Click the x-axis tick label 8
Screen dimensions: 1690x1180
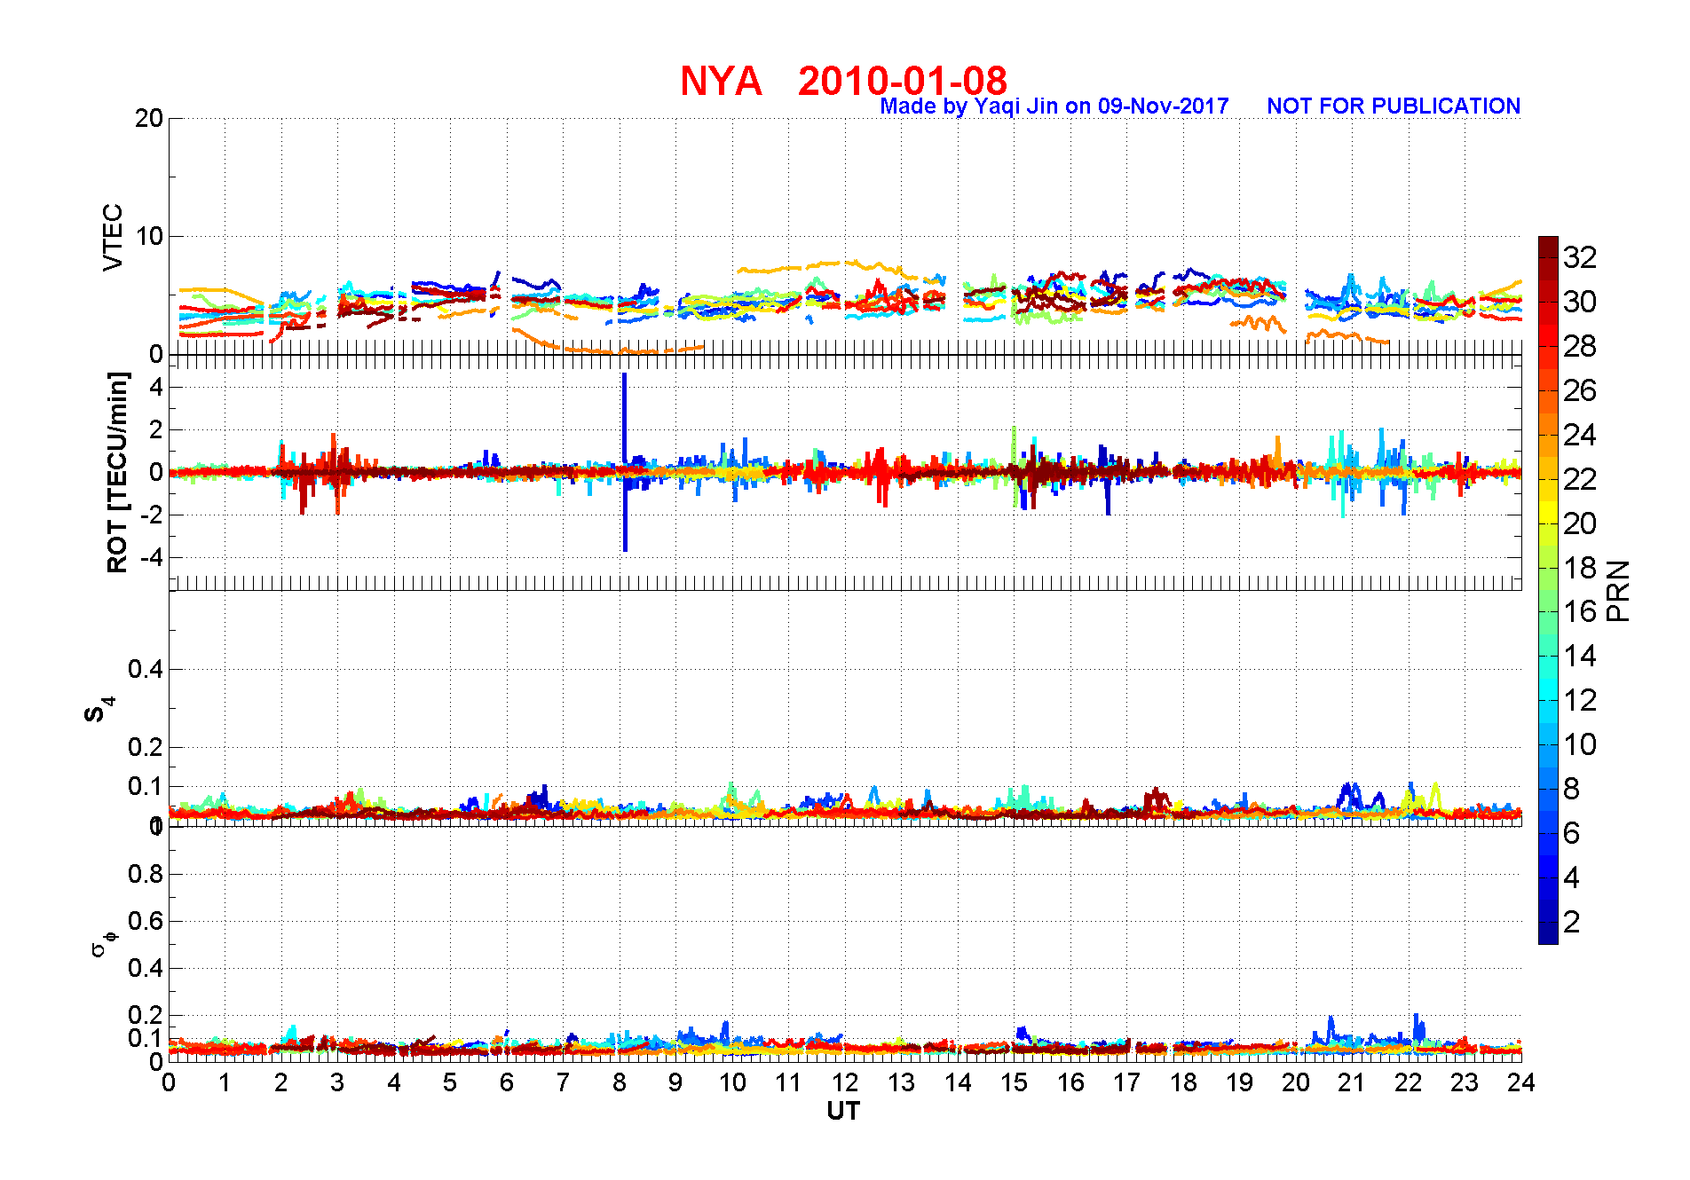(620, 1082)
